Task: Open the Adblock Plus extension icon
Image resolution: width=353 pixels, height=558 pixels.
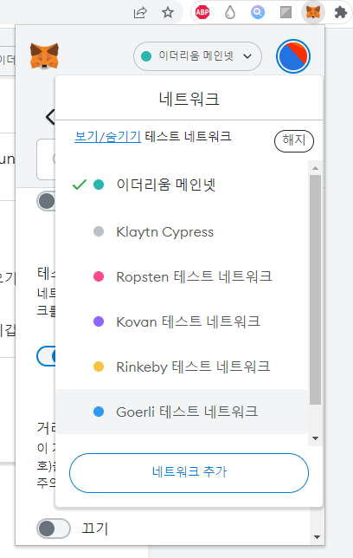Action: pos(202,12)
